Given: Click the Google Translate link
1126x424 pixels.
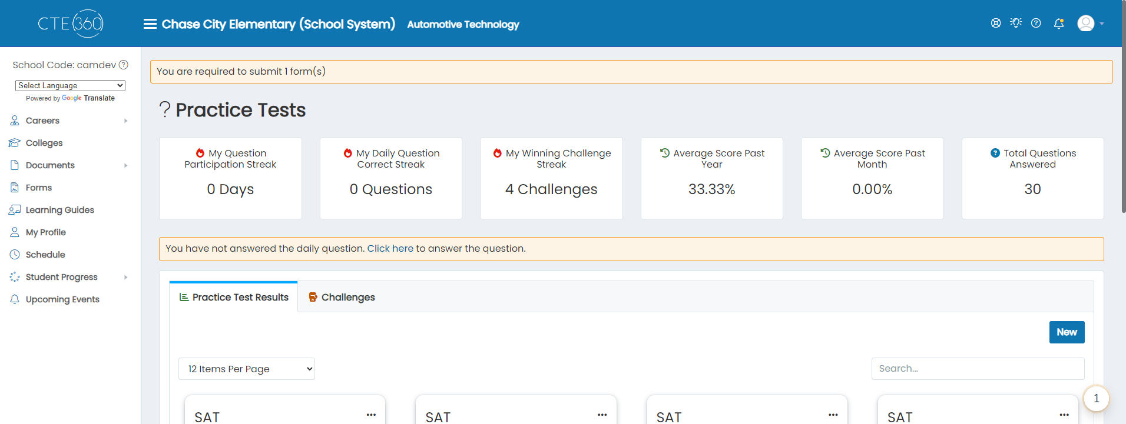Looking at the screenshot, I should coord(88,98).
